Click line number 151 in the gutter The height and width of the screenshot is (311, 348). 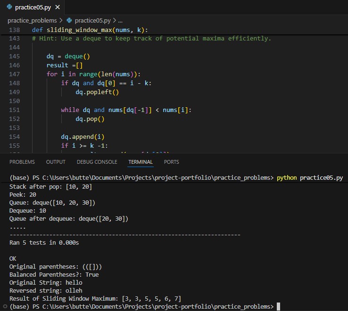(15, 110)
